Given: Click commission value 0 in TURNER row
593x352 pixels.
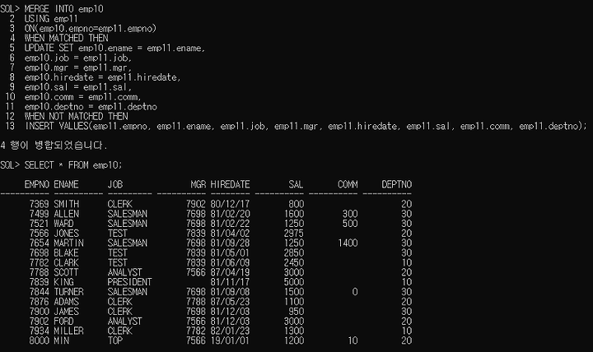Looking at the screenshot, I should pos(355,292).
